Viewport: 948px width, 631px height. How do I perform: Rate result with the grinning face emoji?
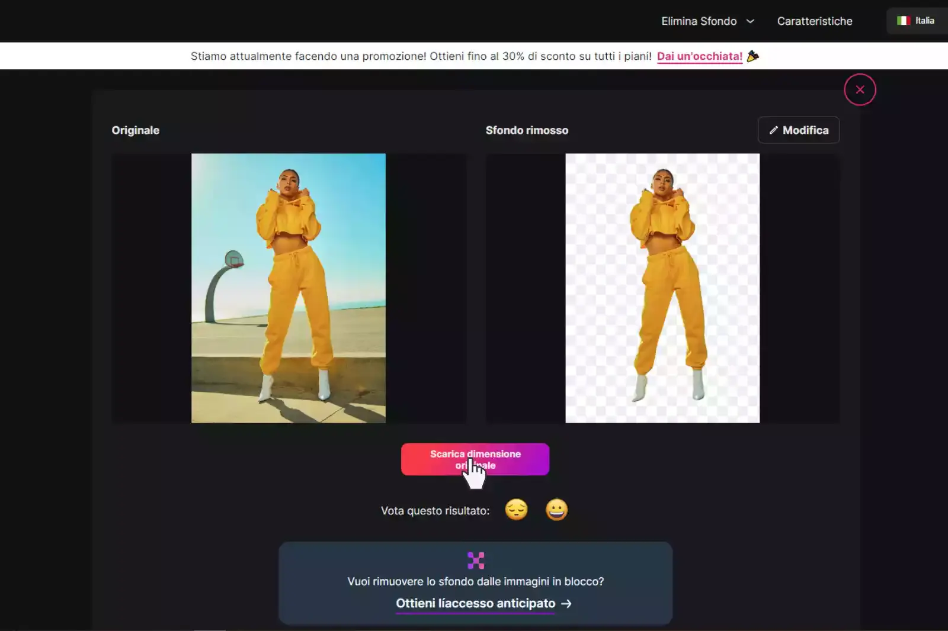[x=556, y=510]
